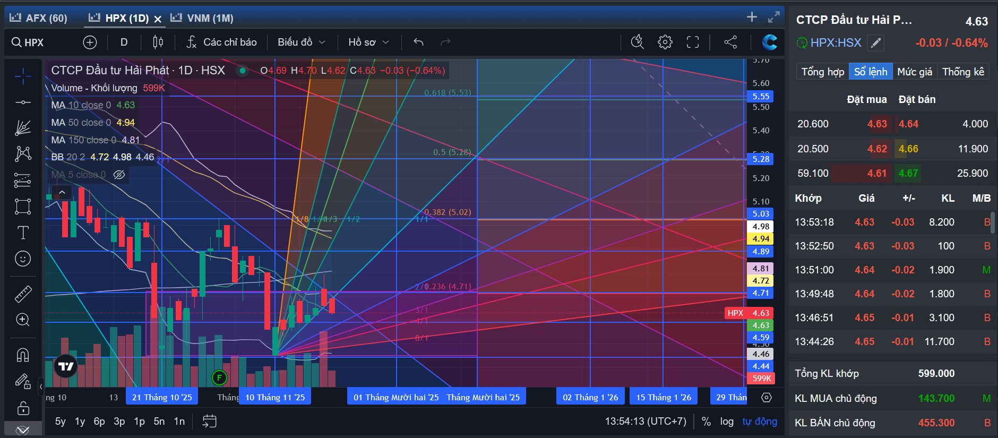The height and width of the screenshot is (438, 998).
Task: Open the Mức giá tab
Action: pyautogui.click(x=915, y=72)
